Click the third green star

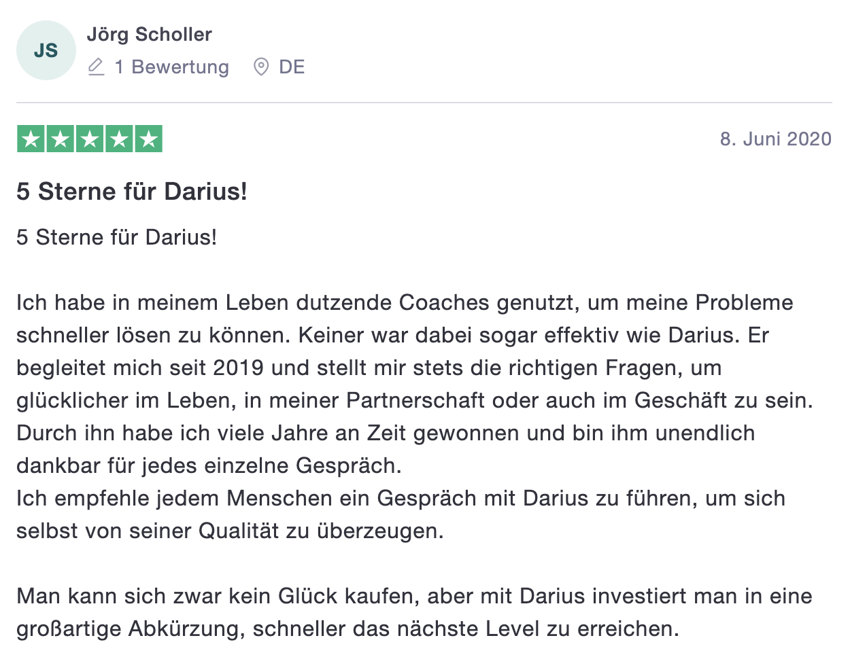(90, 139)
